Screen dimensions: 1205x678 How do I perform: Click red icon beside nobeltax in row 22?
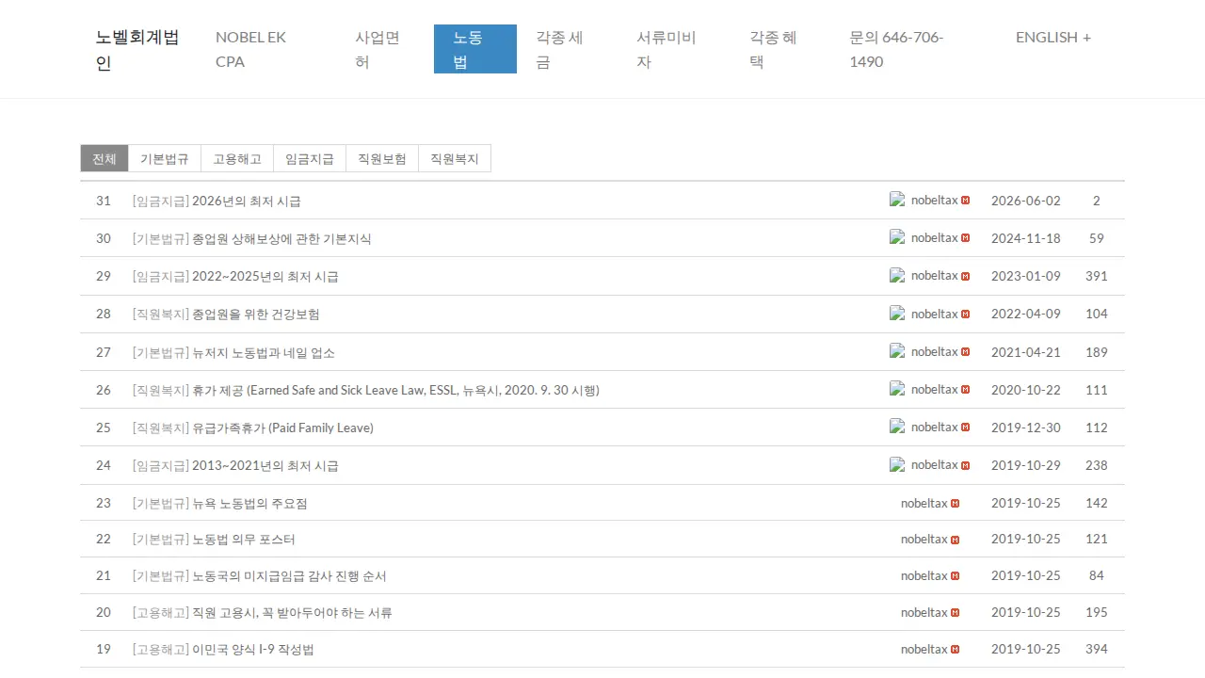click(956, 540)
